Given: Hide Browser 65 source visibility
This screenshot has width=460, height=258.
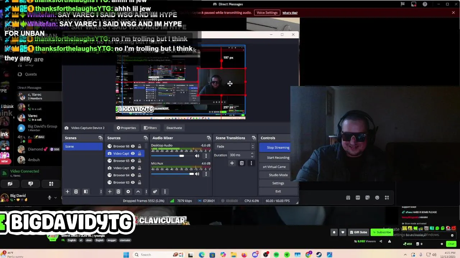Looking at the screenshot, I should pos(133,161).
